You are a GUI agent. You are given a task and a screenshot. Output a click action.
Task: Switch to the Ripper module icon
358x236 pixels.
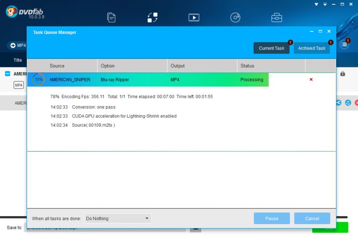coord(152,18)
